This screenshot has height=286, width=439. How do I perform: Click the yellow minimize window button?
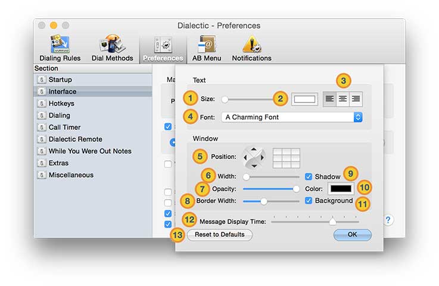[x=54, y=26]
